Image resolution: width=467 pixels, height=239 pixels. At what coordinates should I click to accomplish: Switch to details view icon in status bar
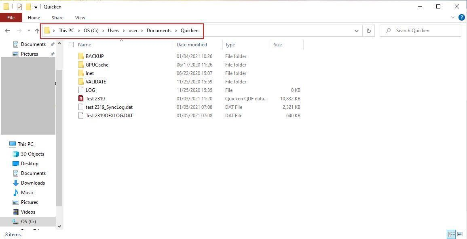coord(451,234)
